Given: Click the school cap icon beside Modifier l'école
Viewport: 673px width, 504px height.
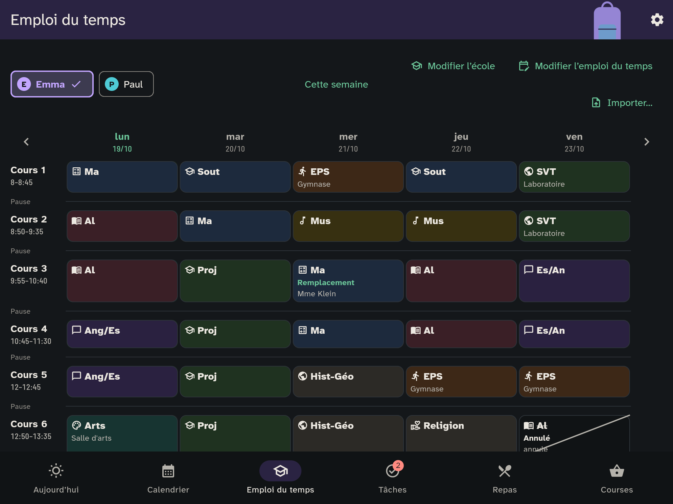Looking at the screenshot, I should click(417, 66).
